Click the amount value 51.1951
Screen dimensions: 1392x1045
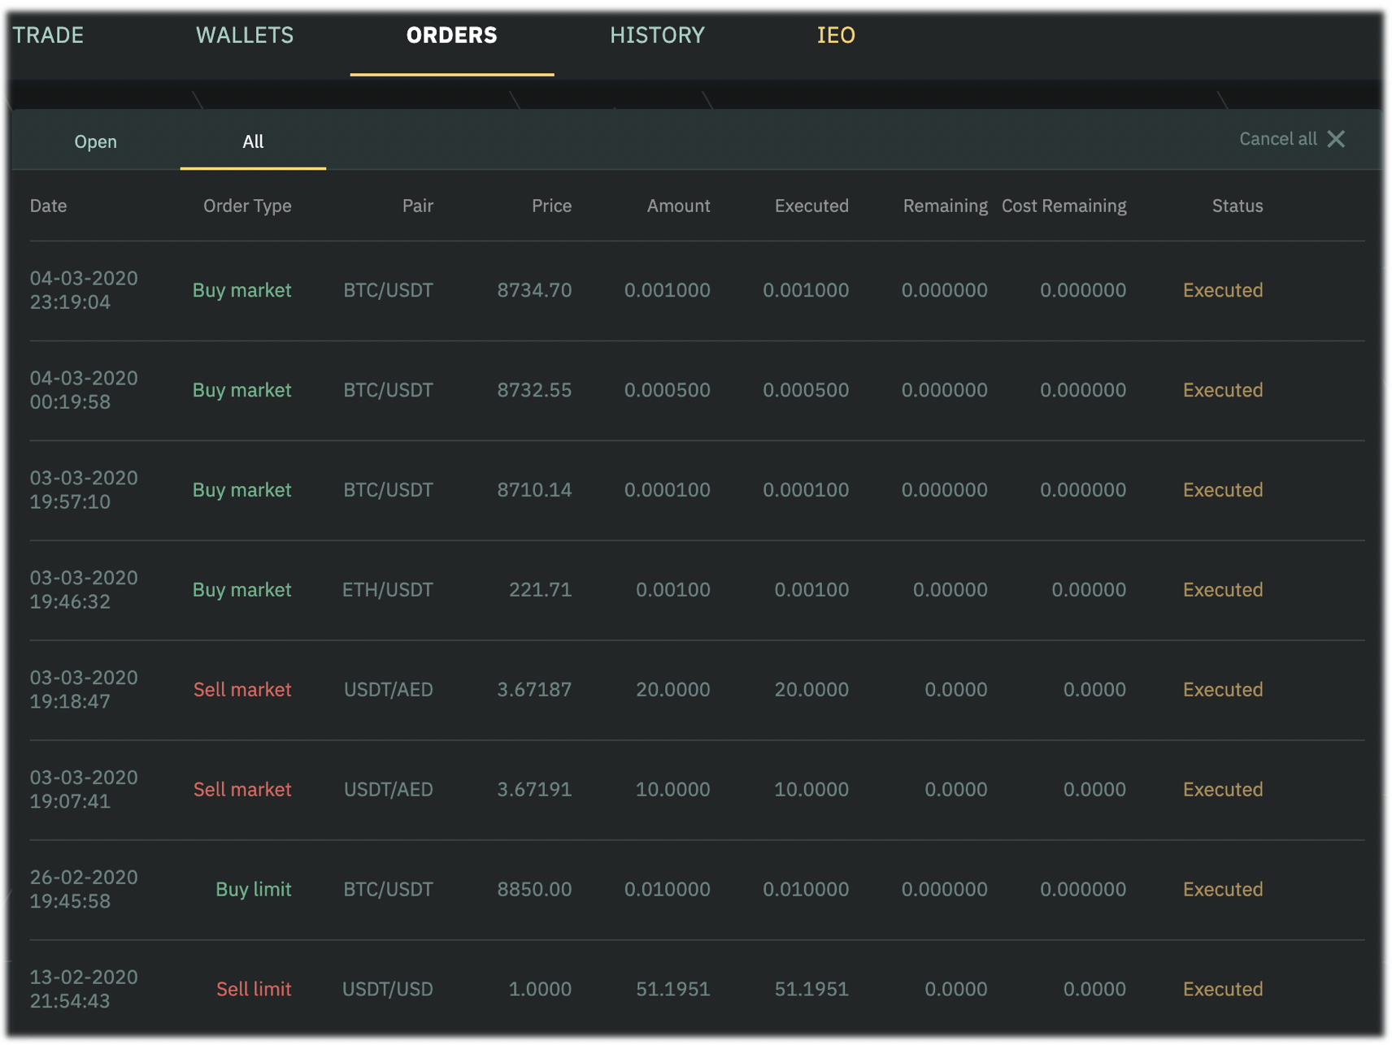point(672,989)
